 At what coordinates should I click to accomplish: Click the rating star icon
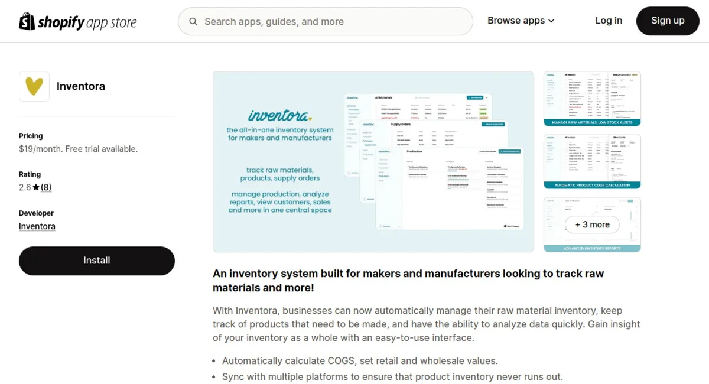coord(36,187)
